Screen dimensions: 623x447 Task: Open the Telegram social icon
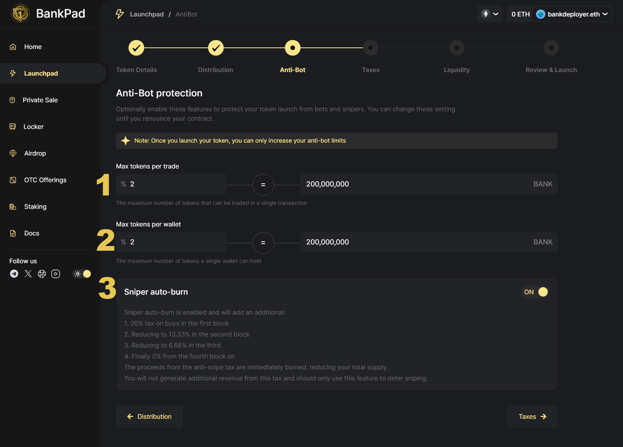(14, 274)
